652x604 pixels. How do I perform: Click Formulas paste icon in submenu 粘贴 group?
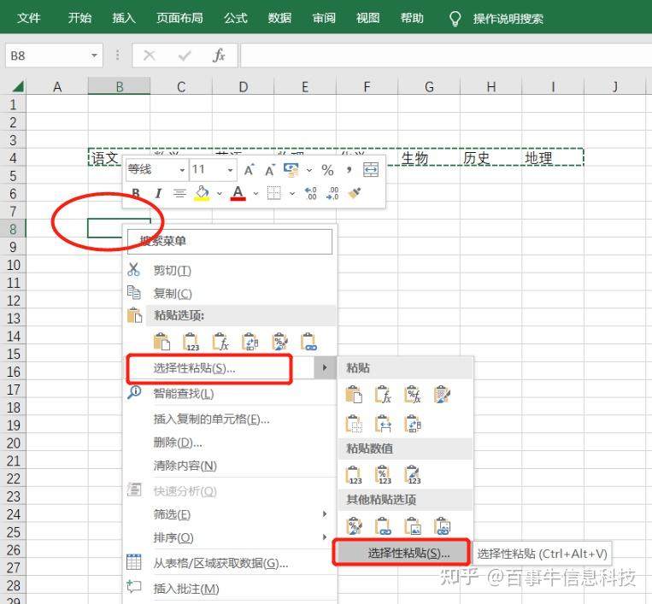pos(383,395)
